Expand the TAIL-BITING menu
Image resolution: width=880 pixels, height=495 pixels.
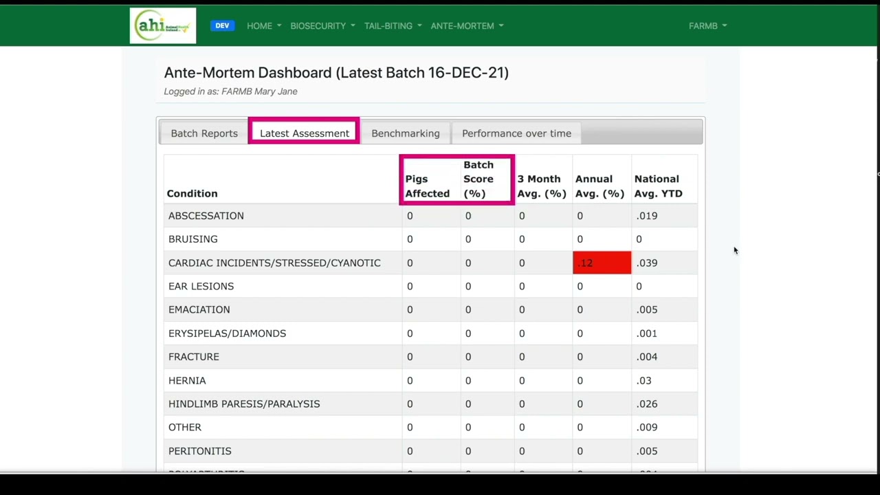393,25
